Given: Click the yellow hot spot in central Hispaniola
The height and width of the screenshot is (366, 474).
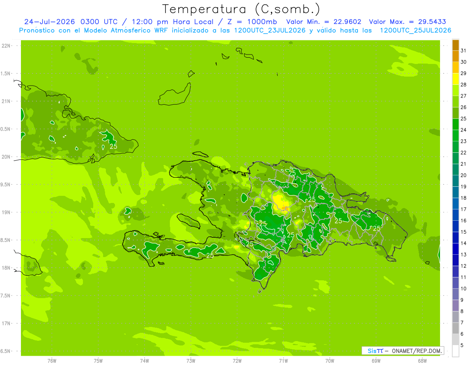Looking at the screenshot, I should pos(281,203).
